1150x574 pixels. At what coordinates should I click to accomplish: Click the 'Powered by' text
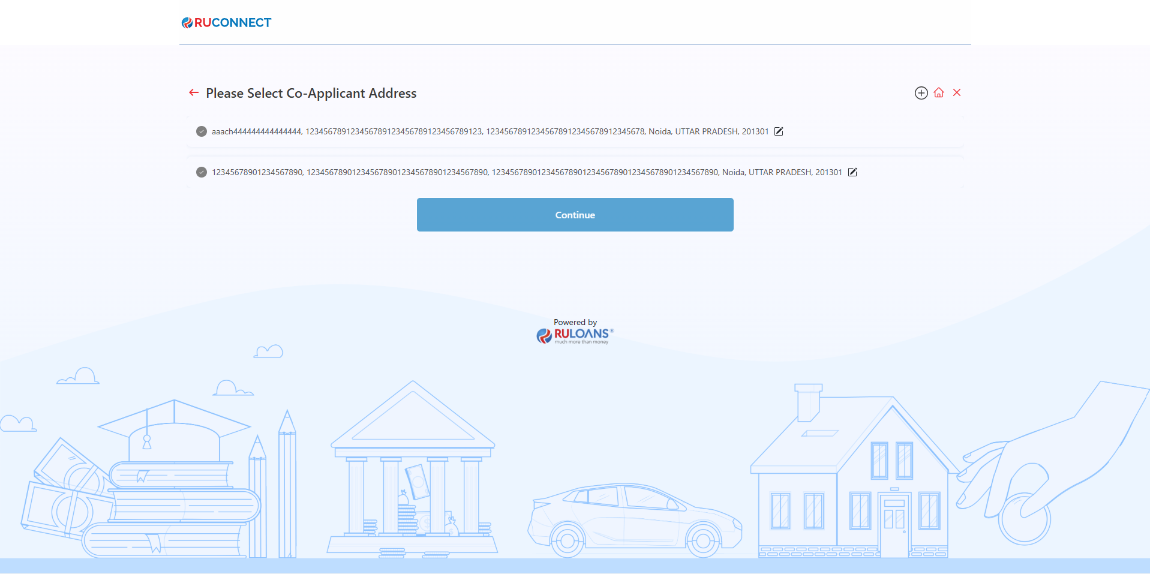[575, 322]
